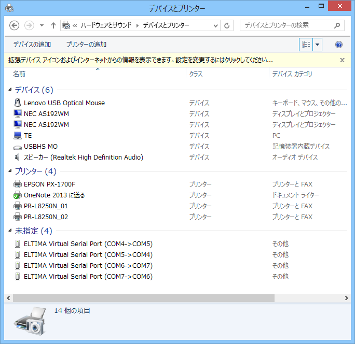
Task: Click the 14 個の項目 status text
Action: [x=72, y=310]
